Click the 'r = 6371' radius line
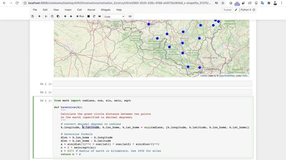The width and height of the screenshot is (286, 160). point(111,151)
